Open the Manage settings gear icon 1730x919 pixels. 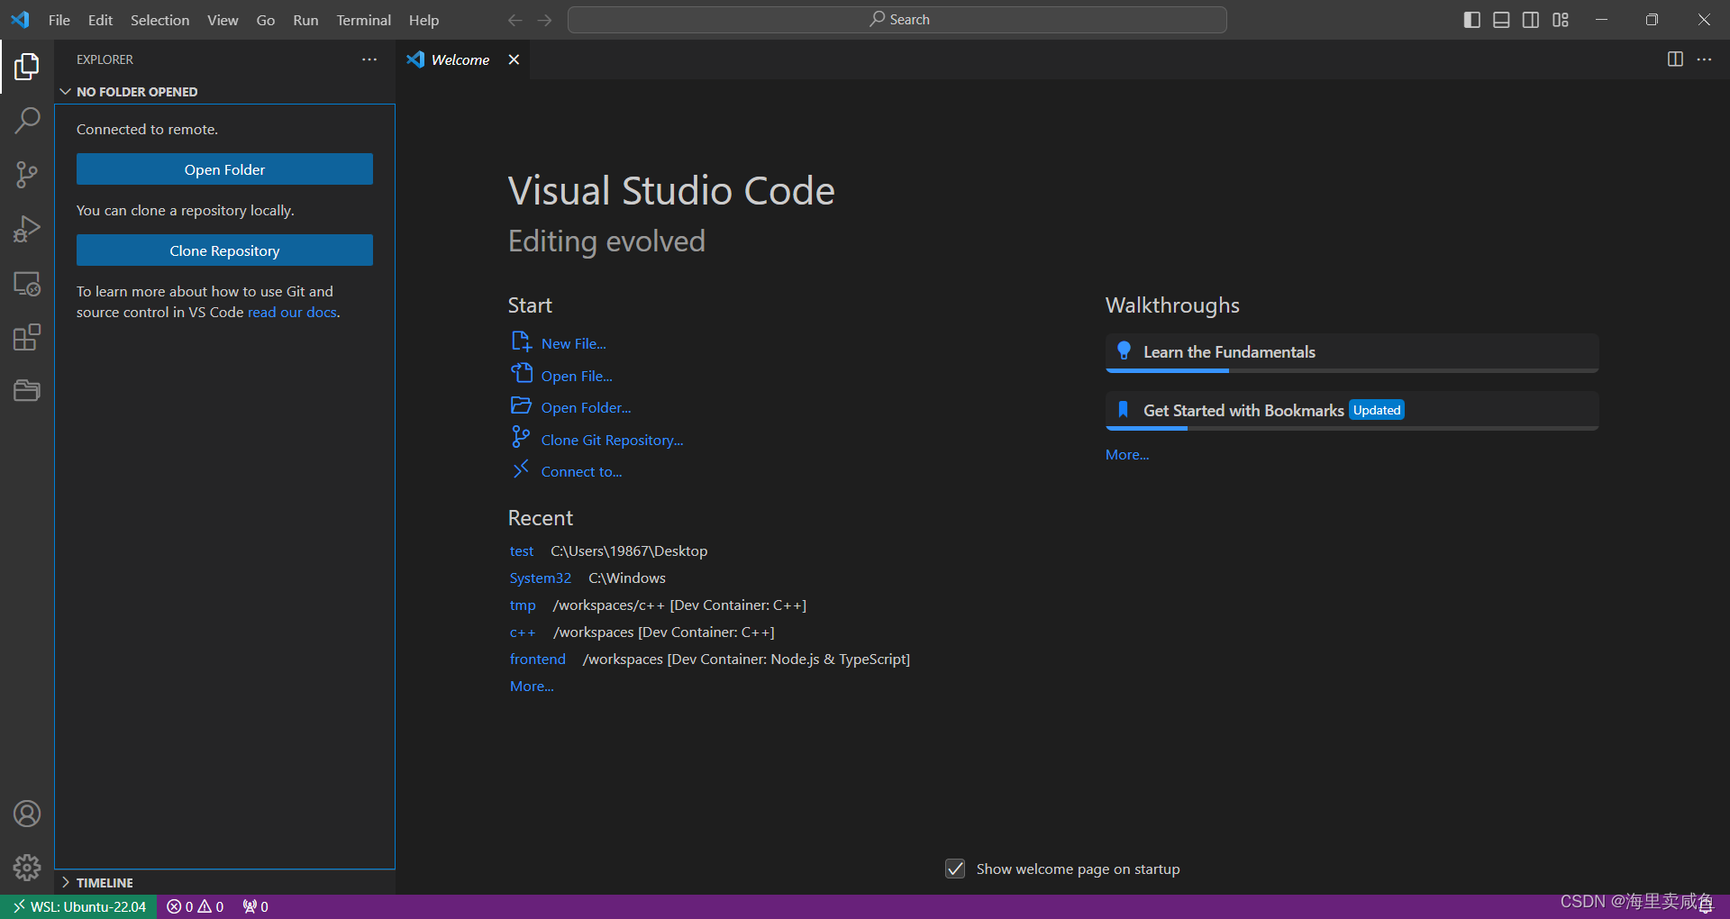[x=27, y=867]
